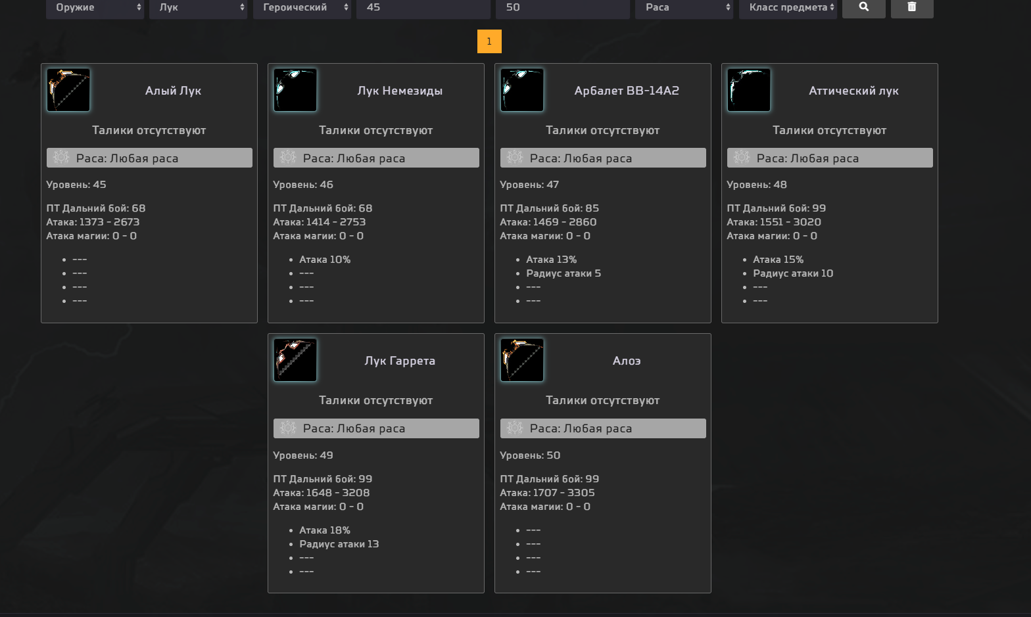
Task: Expand the Класс предмета dropdown
Action: tap(788, 8)
